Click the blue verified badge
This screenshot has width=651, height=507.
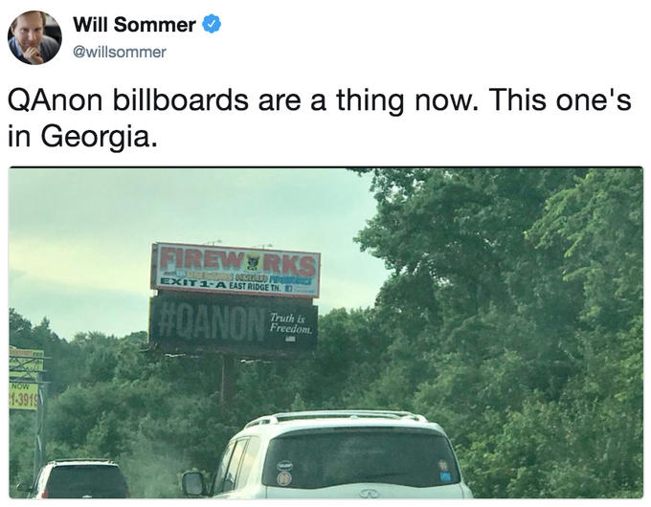click(x=212, y=24)
